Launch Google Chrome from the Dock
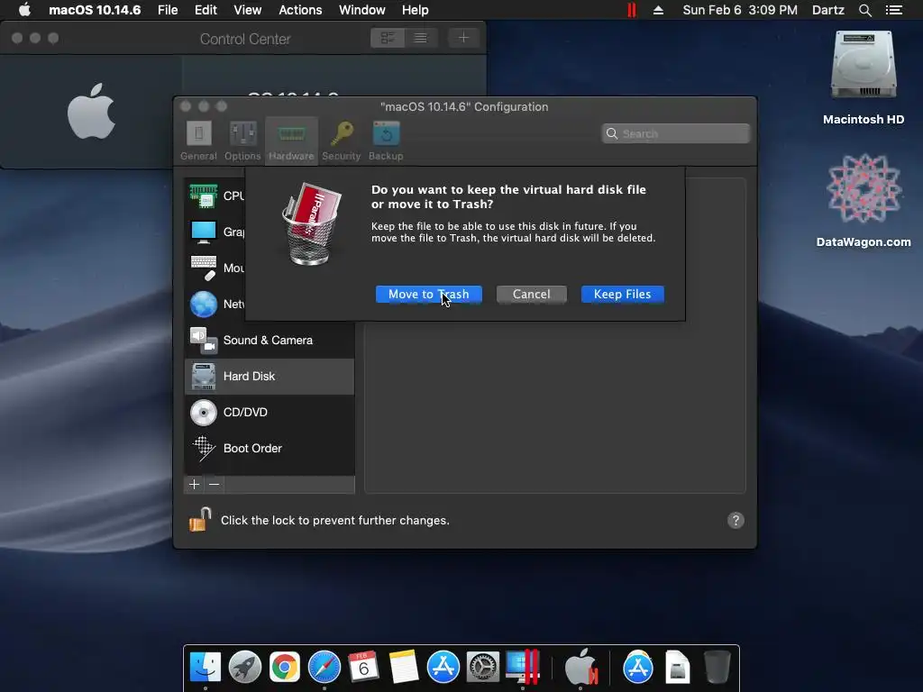Image resolution: width=923 pixels, height=692 pixels. [x=284, y=667]
